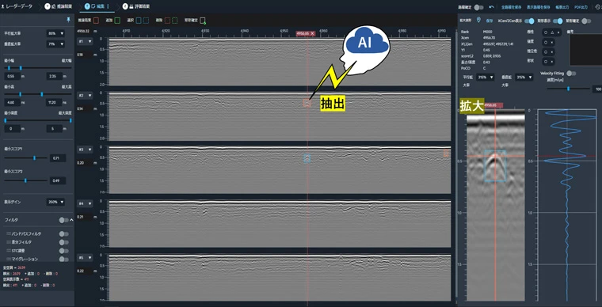Screen dimensions: 602x307
Task: Enable the マイグレーション filter toggle
Action: (x=63, y=259)
